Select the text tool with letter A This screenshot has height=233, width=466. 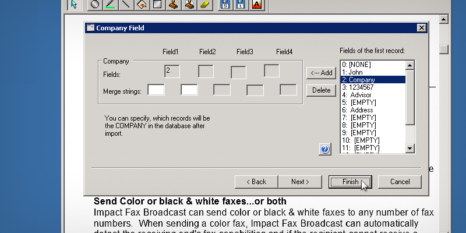pos(257,5)
